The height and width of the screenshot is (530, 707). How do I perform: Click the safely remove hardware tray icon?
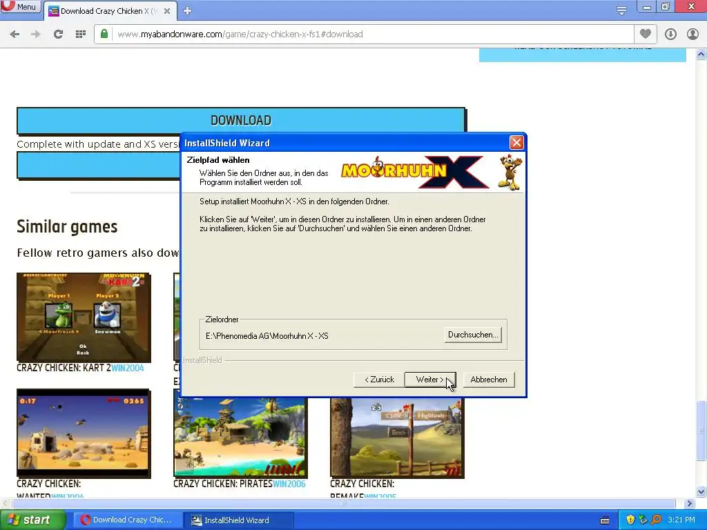click(643, 520)
